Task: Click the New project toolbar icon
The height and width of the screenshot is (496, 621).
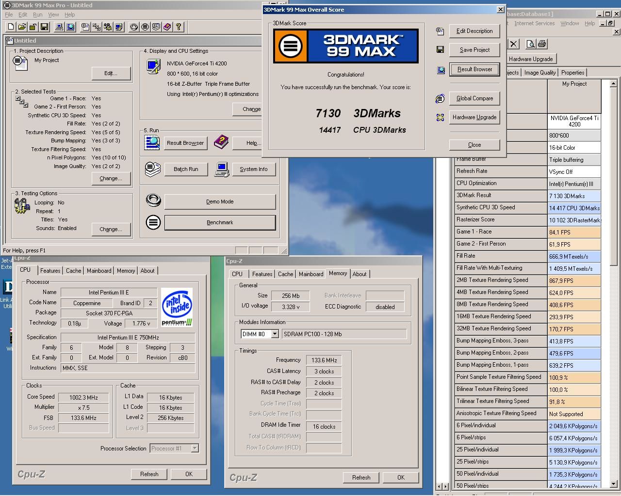Action: pyautogui.click(x=10, y=27)
